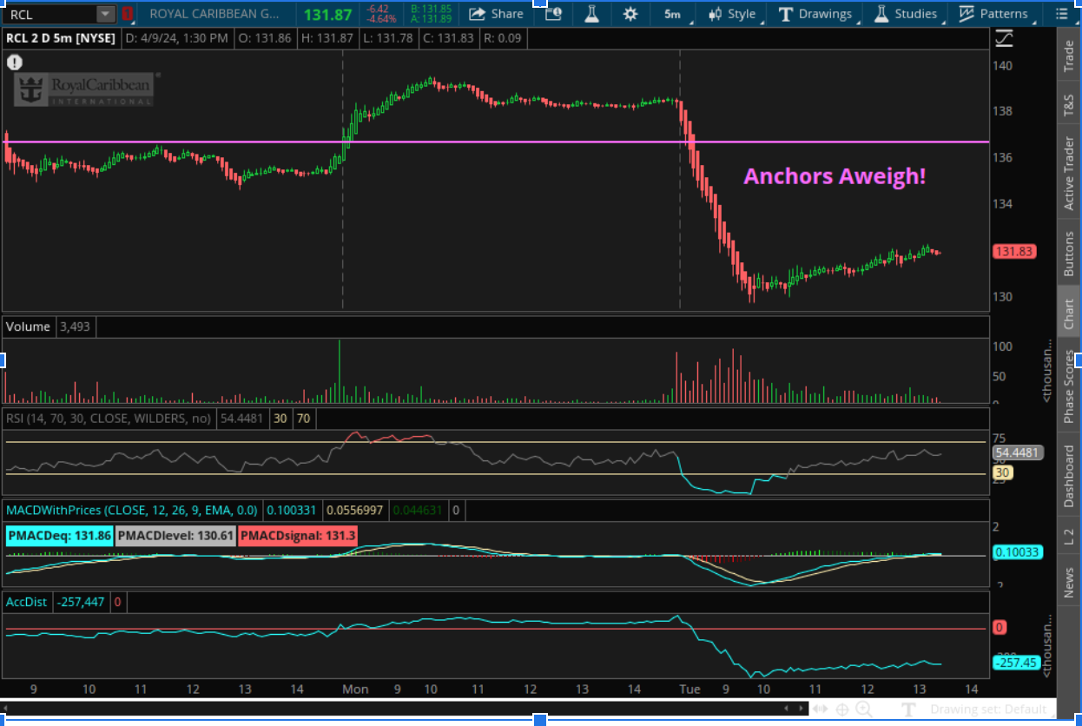The image size is (1082, 726).
Task: Open the Trade sidebar tab
Action: click(1069, 56)
